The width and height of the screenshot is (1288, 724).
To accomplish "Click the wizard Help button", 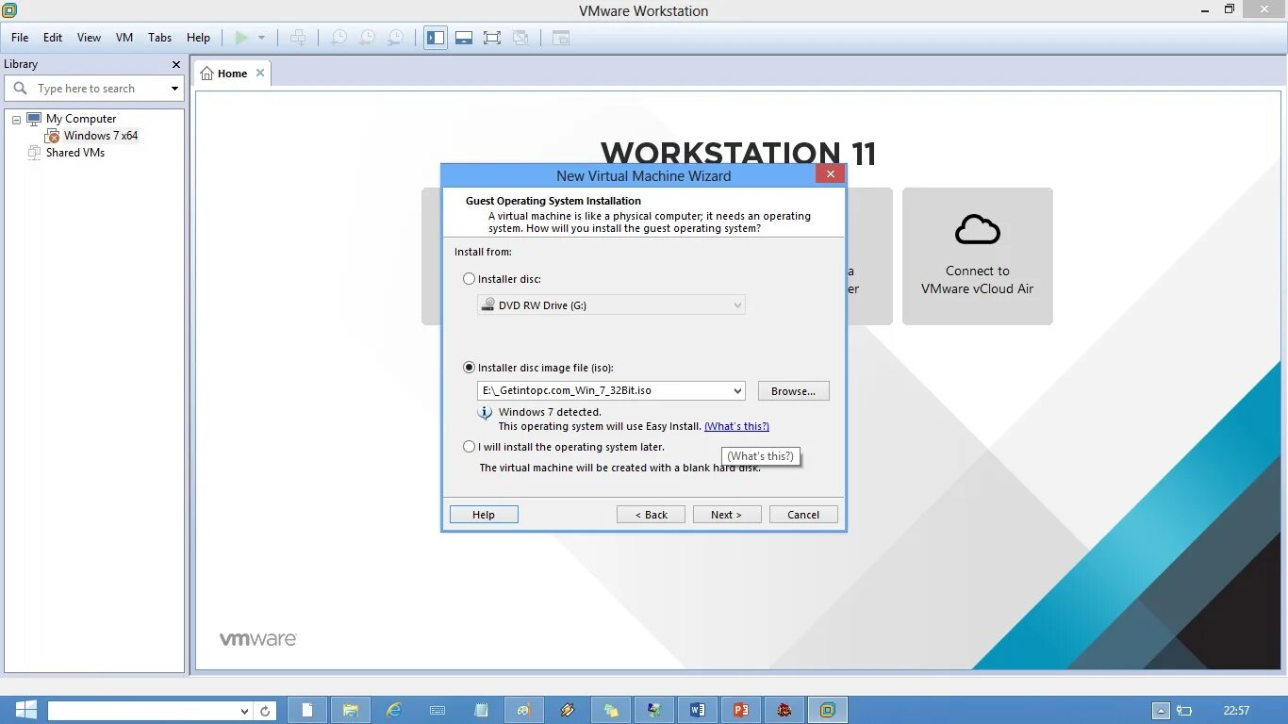I will (x=484, y=515).
